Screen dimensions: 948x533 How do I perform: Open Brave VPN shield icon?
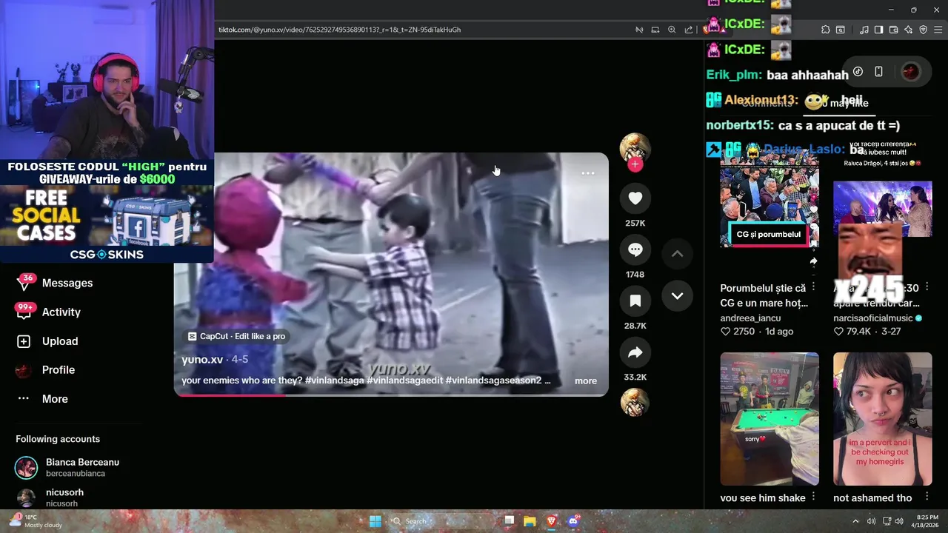923,30
